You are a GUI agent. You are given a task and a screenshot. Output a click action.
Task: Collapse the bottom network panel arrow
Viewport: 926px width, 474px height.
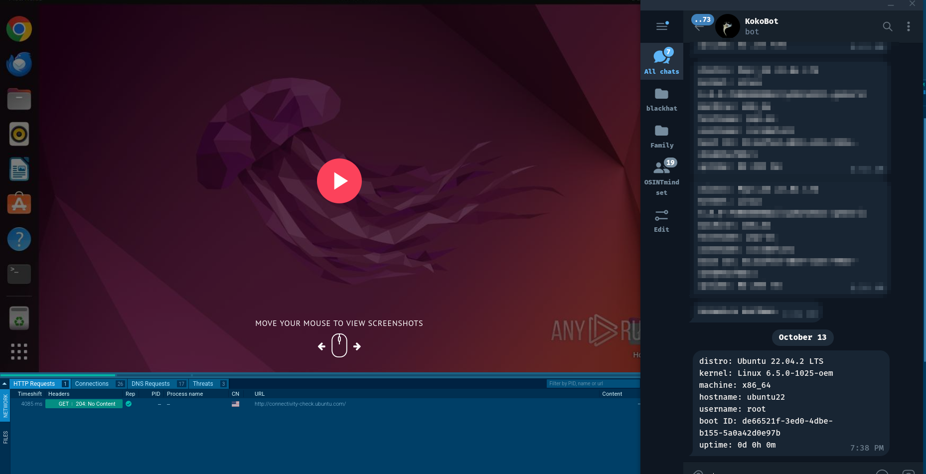pyautogui.click(x=4, y=384)
